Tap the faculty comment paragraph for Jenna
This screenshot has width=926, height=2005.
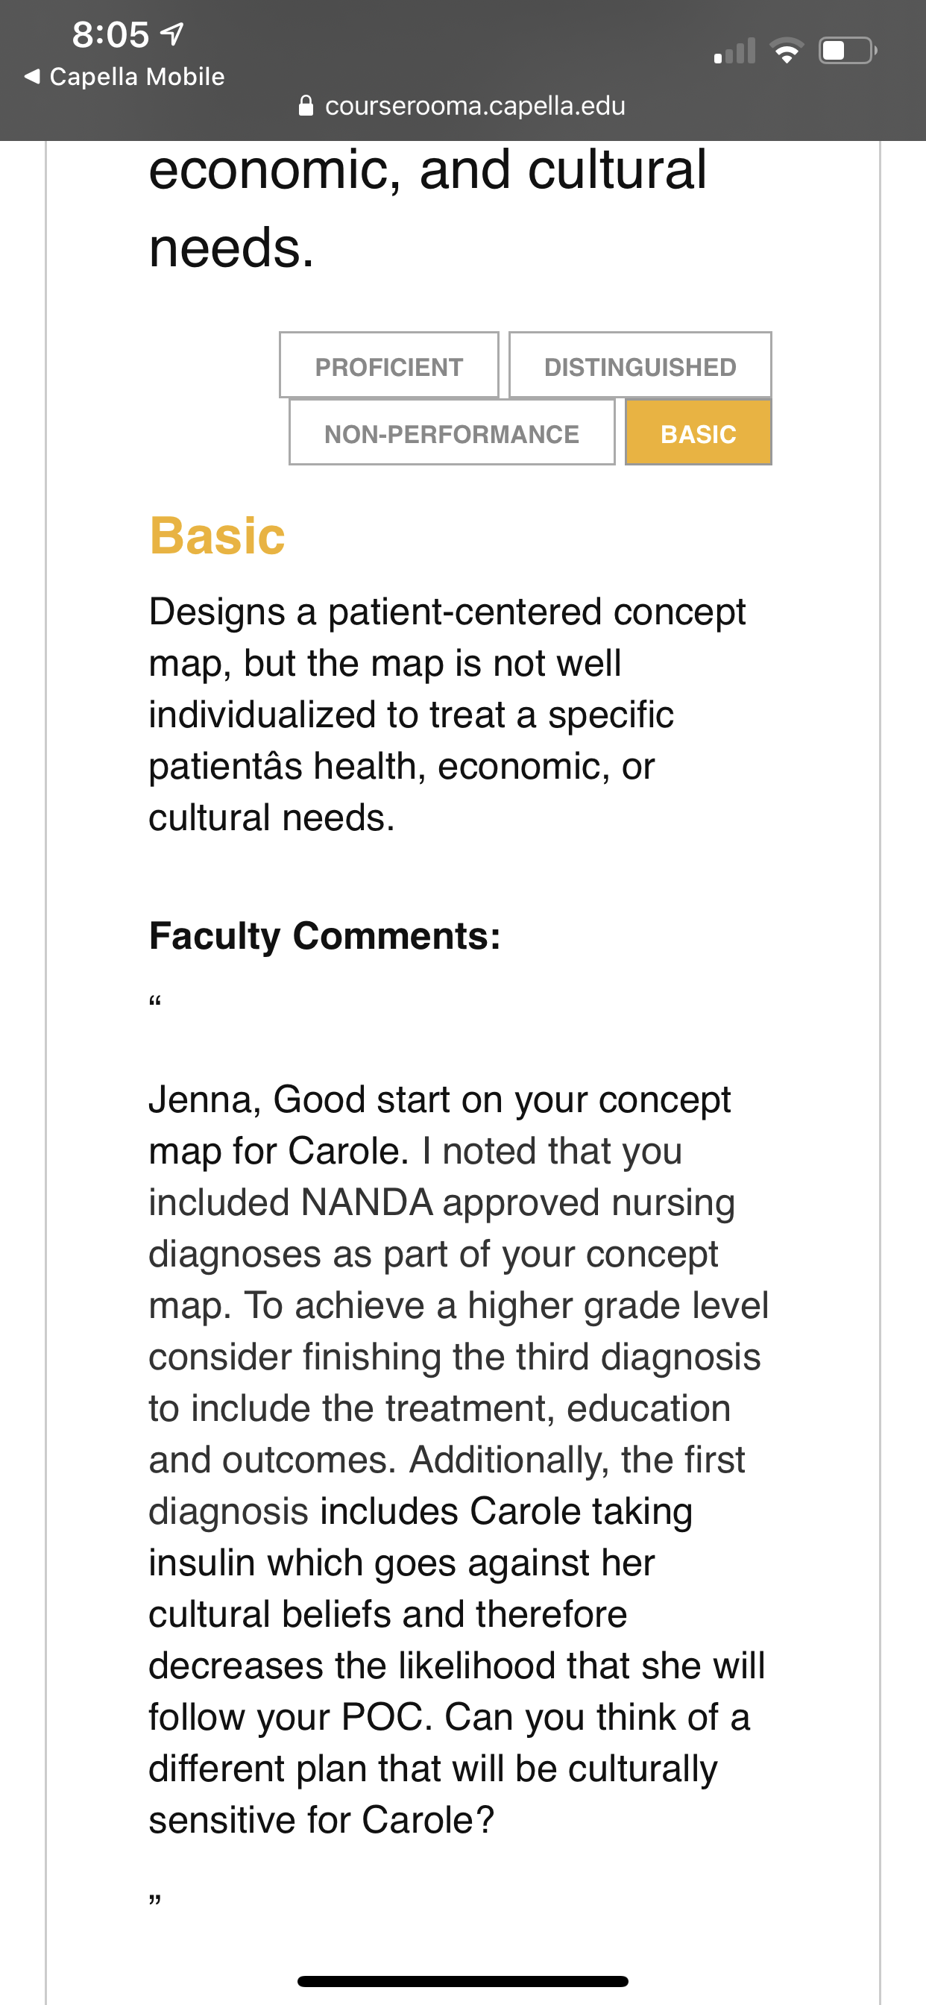tap(459, 1460)
